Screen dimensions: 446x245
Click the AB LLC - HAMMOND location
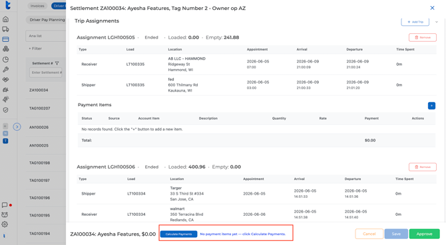[186, 64]
